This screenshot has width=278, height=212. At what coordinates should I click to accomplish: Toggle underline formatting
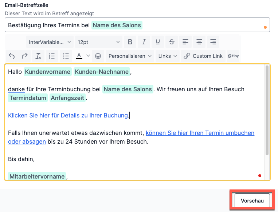point(158,42)
